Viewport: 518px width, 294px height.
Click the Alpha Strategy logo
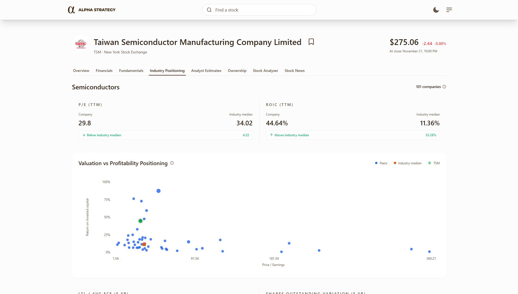[x=91, y=10]
